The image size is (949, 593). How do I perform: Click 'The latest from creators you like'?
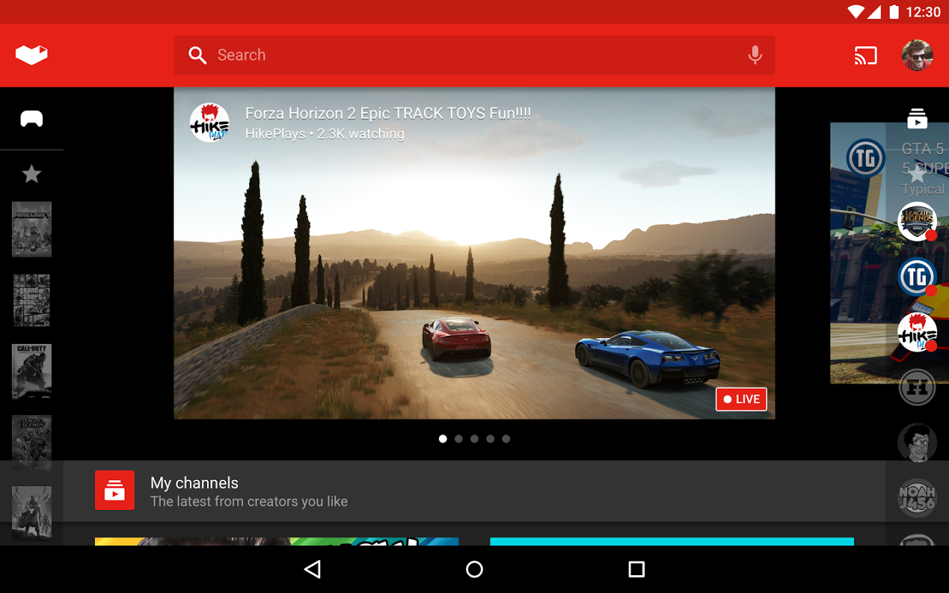point(249,501)
